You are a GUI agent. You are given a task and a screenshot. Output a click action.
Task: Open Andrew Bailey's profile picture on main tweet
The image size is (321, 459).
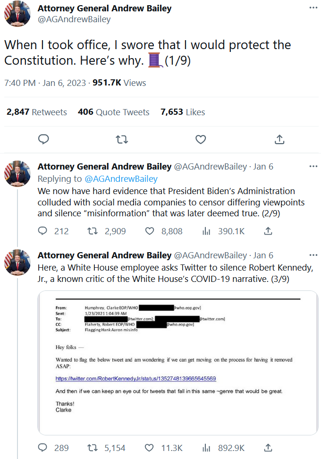coord(17,14)
